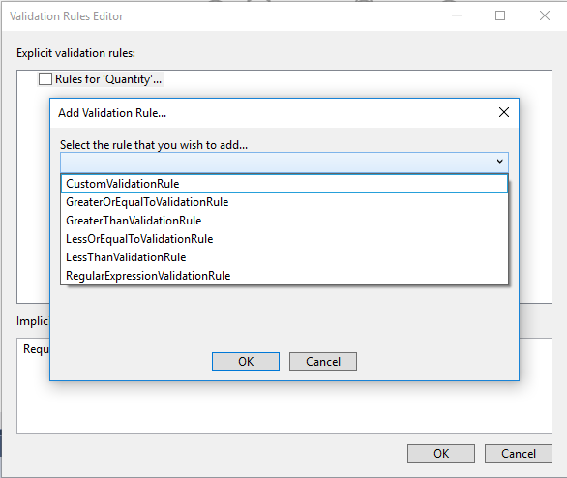This screenshot has width=567, height=478.
Task: Close the Validation Rules Editor window
Action: [544, 15]
